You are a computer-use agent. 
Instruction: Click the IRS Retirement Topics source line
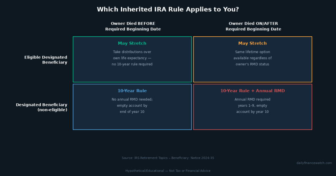pyautogui.click(x=168, y=158)
